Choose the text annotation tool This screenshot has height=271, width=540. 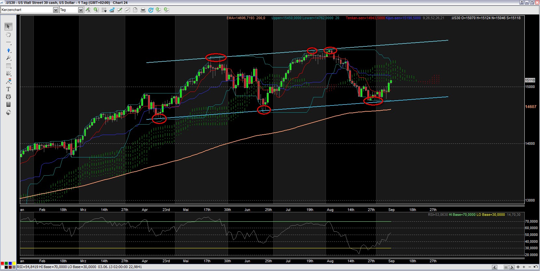8,89
